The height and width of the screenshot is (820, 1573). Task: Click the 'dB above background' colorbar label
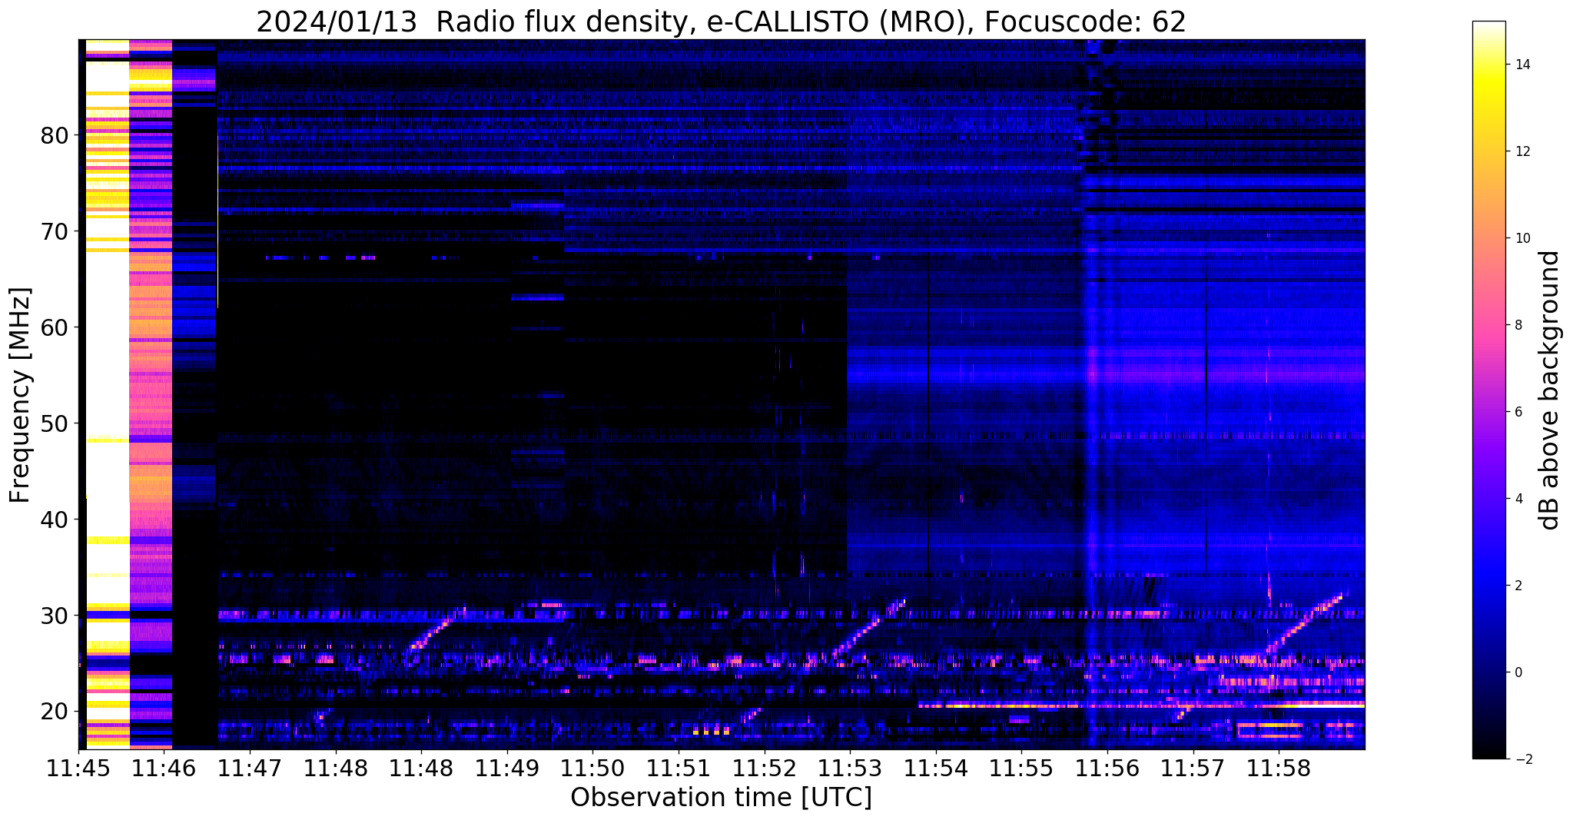coord(1549,390)
